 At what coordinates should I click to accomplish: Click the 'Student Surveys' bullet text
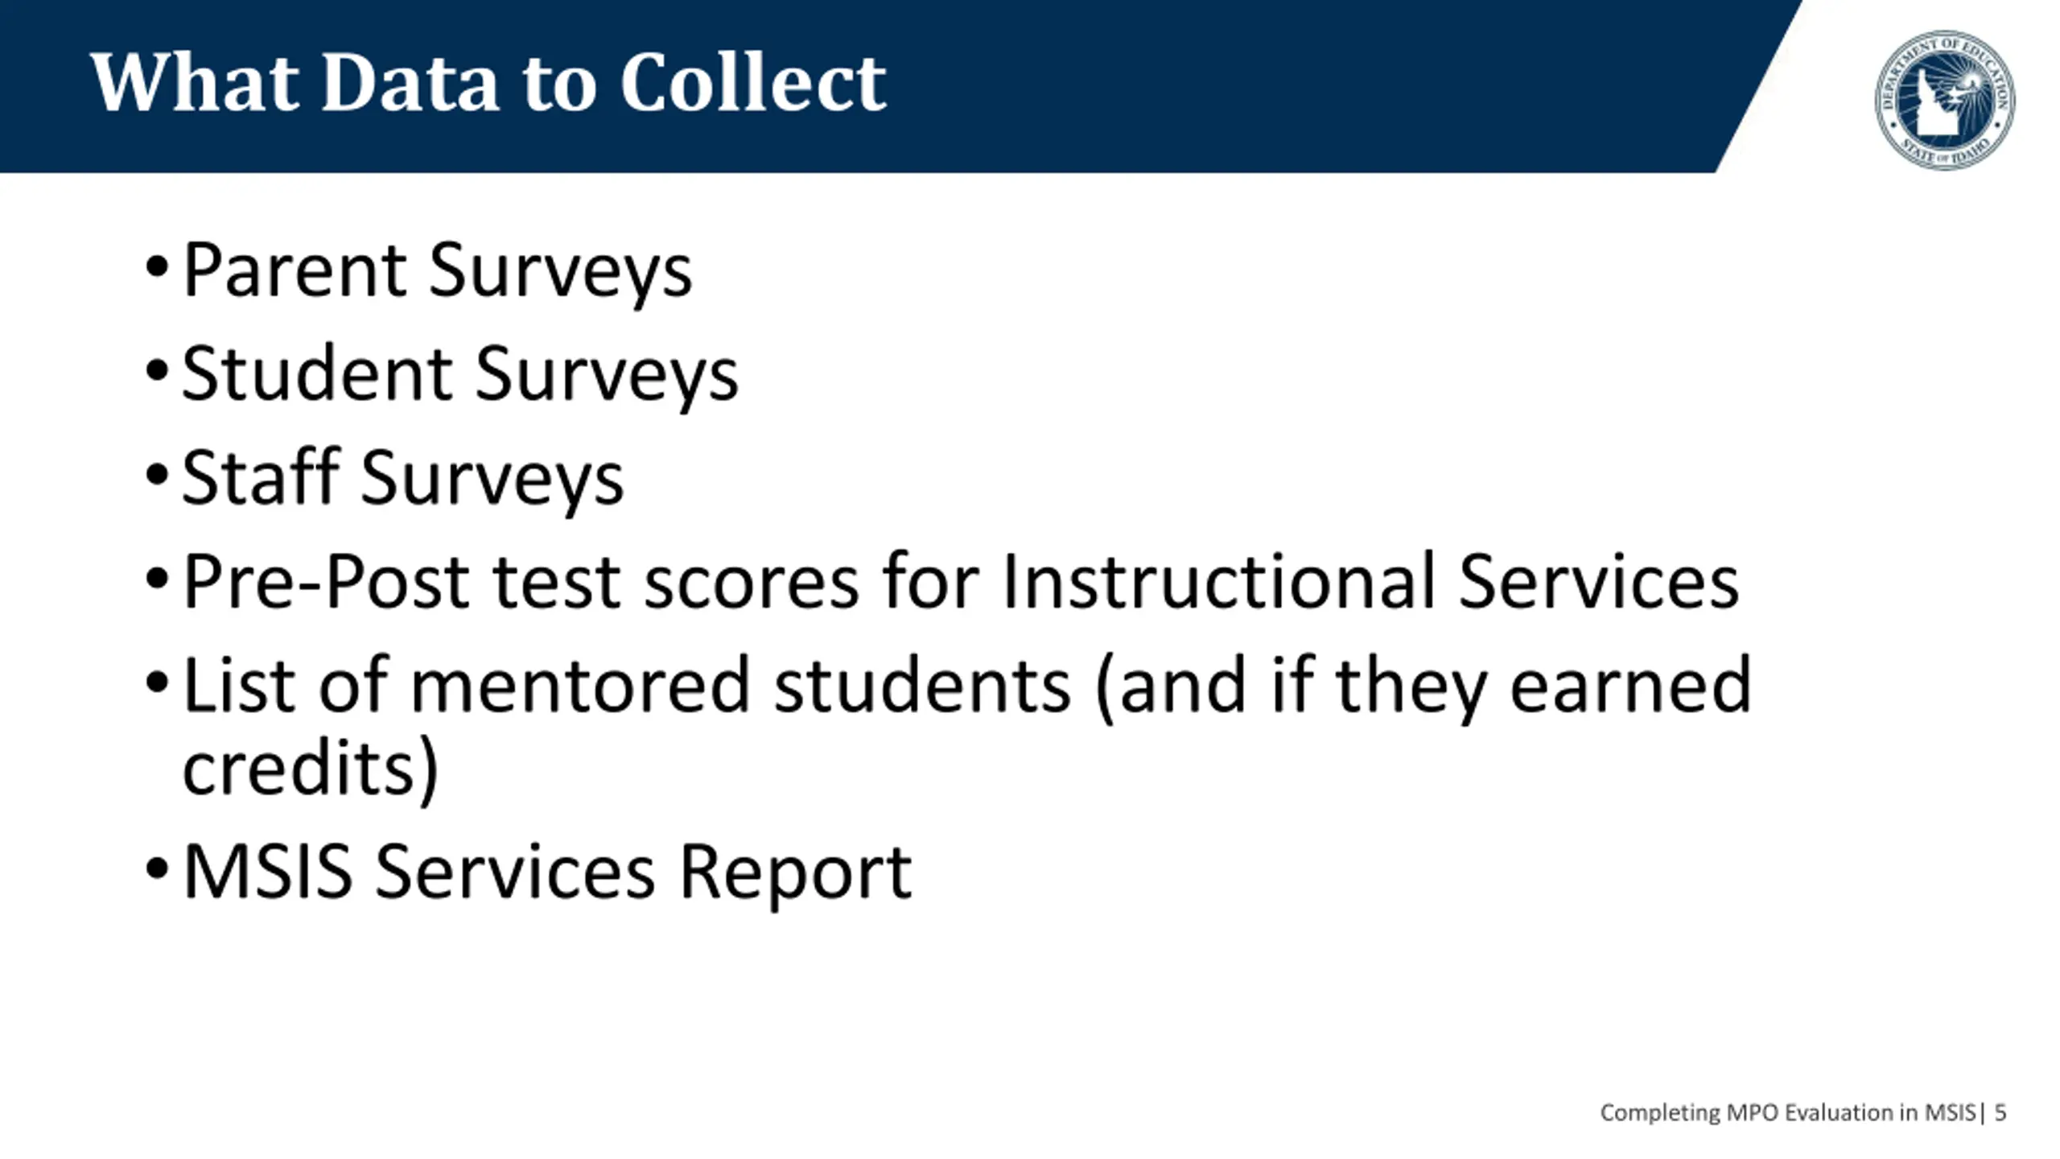(460, 375)
